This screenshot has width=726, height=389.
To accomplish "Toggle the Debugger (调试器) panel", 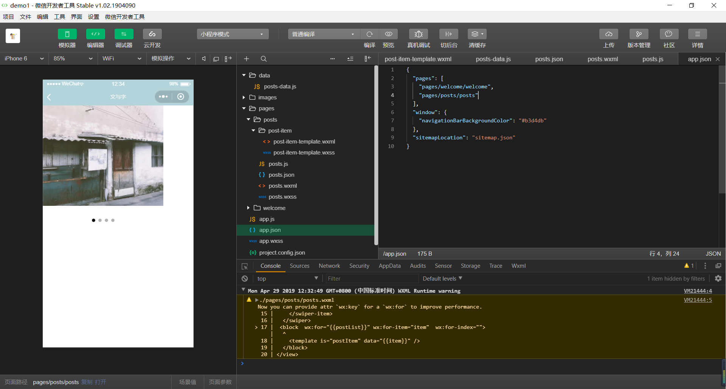I will click(124, 34).
